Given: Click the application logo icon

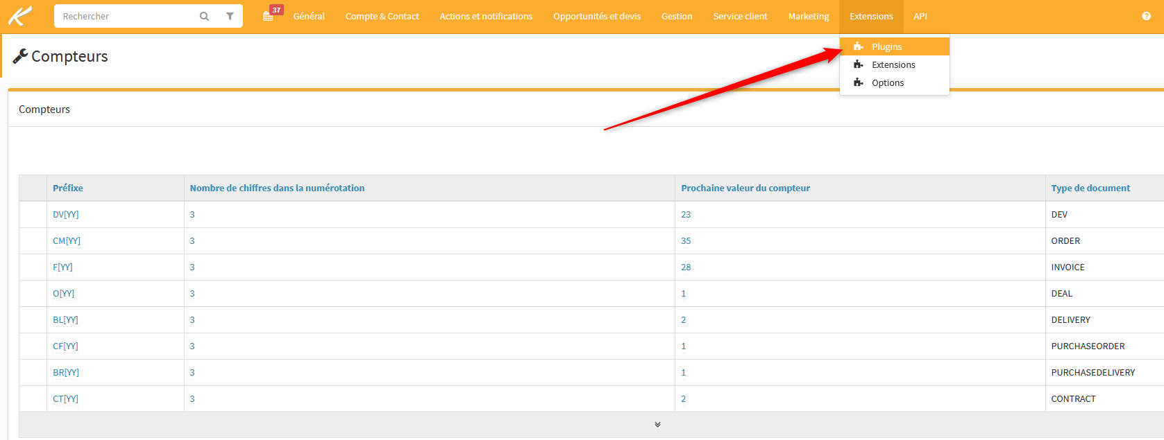Looking at the screenshot, I should click(19, 15).
